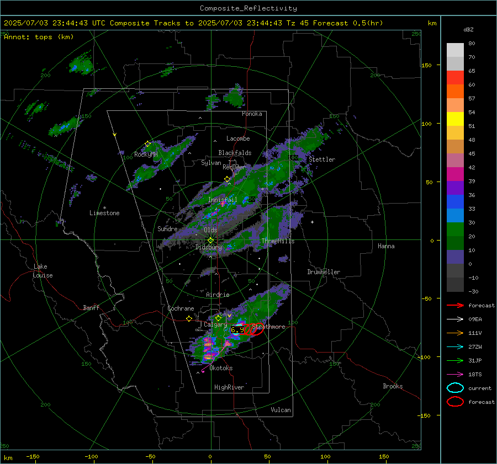Click the magenta 18TS track near Okotoks
The height and width of the screenshot is (464, 497).
coord(214,358)
